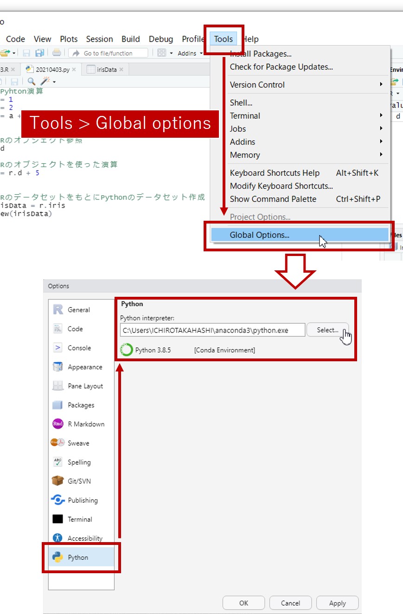
Task: Open the Tools menu
Action: [x=223, y=39]
